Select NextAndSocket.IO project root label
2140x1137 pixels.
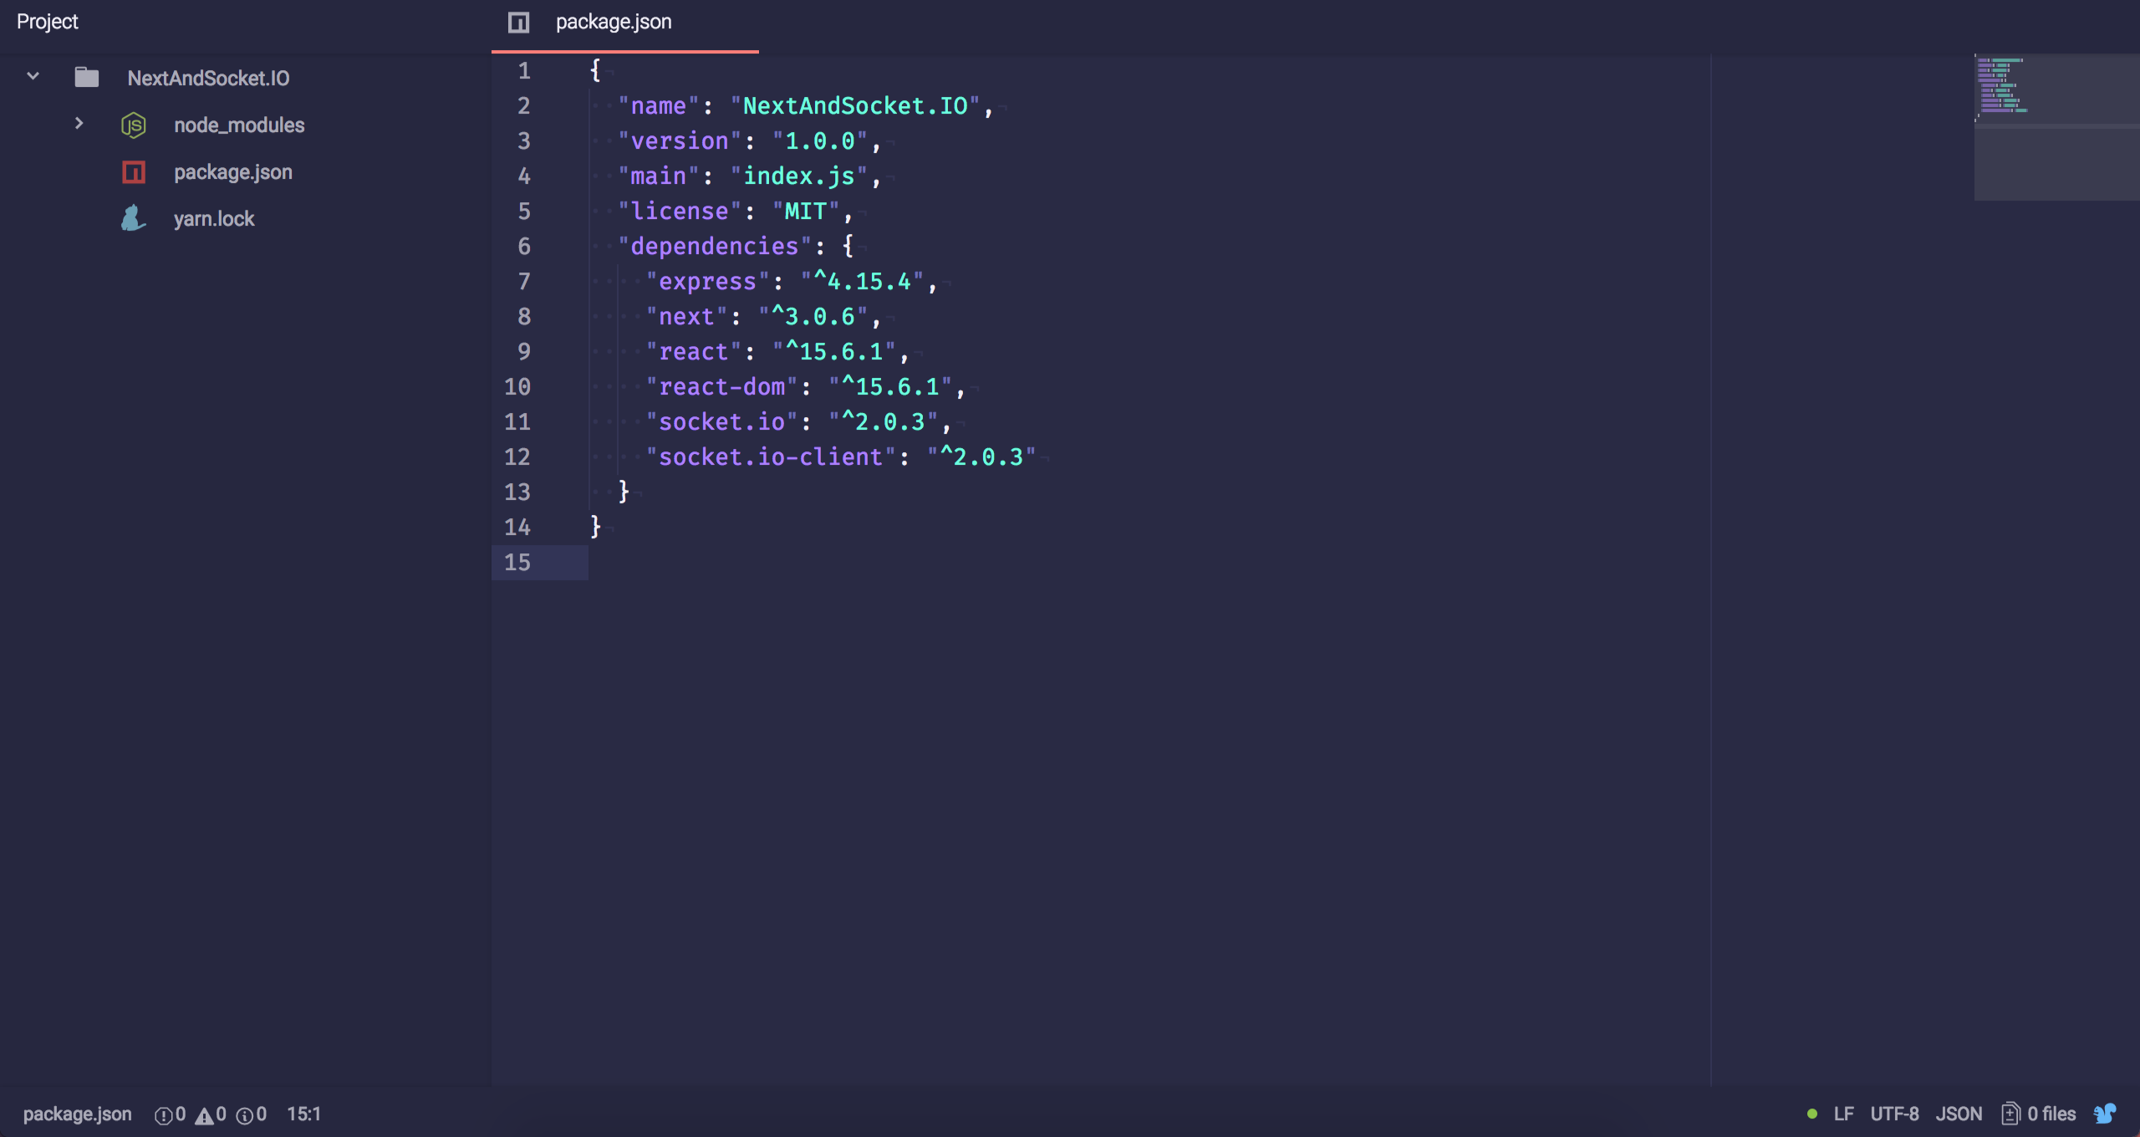click(208, 78)
